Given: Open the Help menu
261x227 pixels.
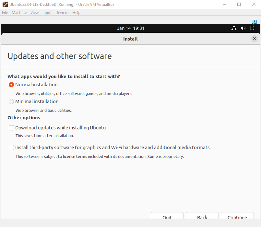Looking at the screenshot, I should pos(76,13).
